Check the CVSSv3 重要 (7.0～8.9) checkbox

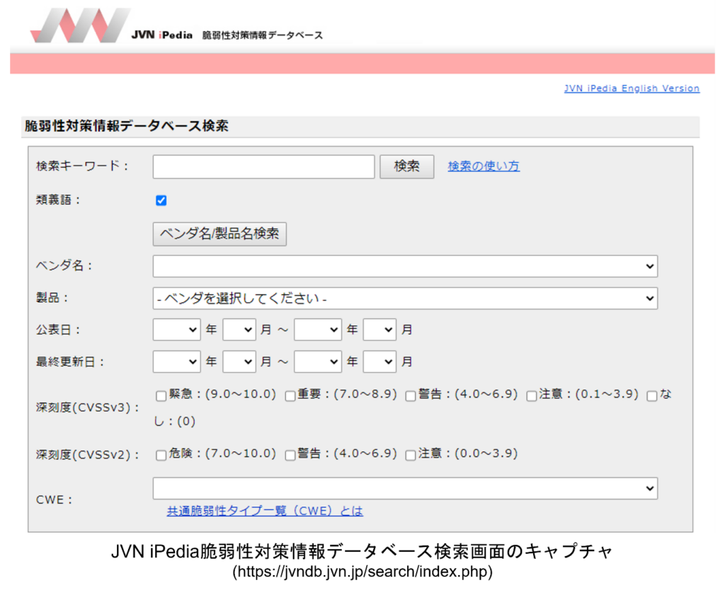[x=290, y=396]
